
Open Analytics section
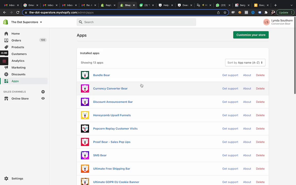click(18, 61)
